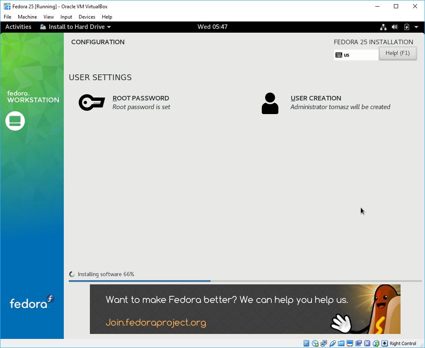The height and width of the screenshot is (348, 425).
Task: Click the keyboard capture arrow icon
Action: pyautogui.click(x=385, y=343)
